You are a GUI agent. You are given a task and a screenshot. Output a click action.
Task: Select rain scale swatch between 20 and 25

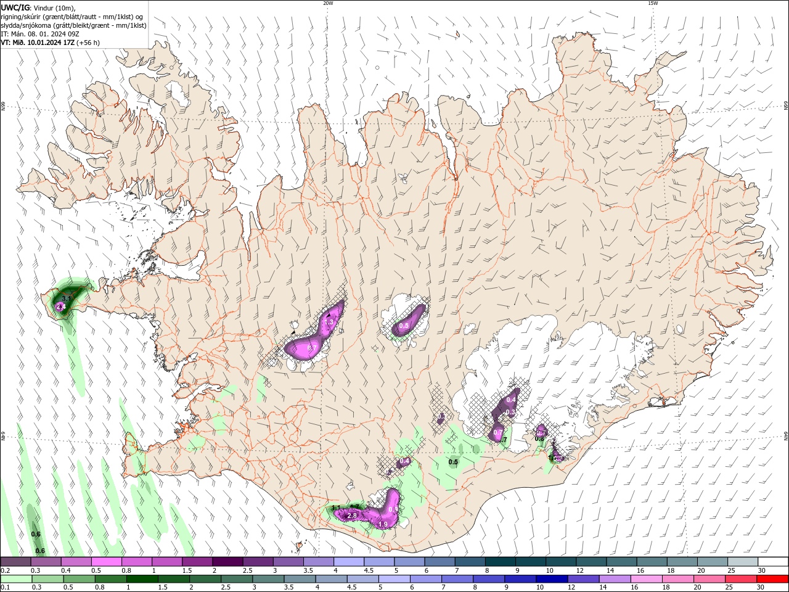click(x=710, y=579)
